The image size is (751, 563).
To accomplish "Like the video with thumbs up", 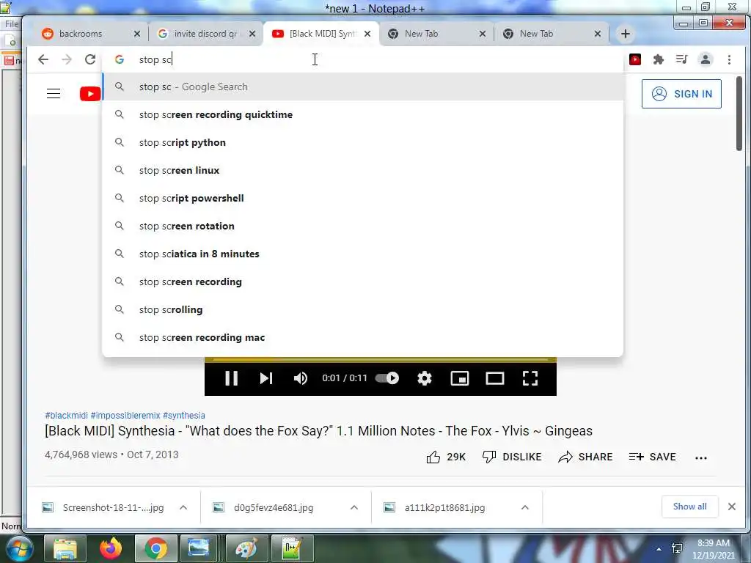I will point(446,457).
